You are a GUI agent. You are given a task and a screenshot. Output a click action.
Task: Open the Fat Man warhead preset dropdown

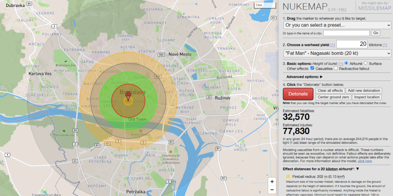tap(337, 53)
